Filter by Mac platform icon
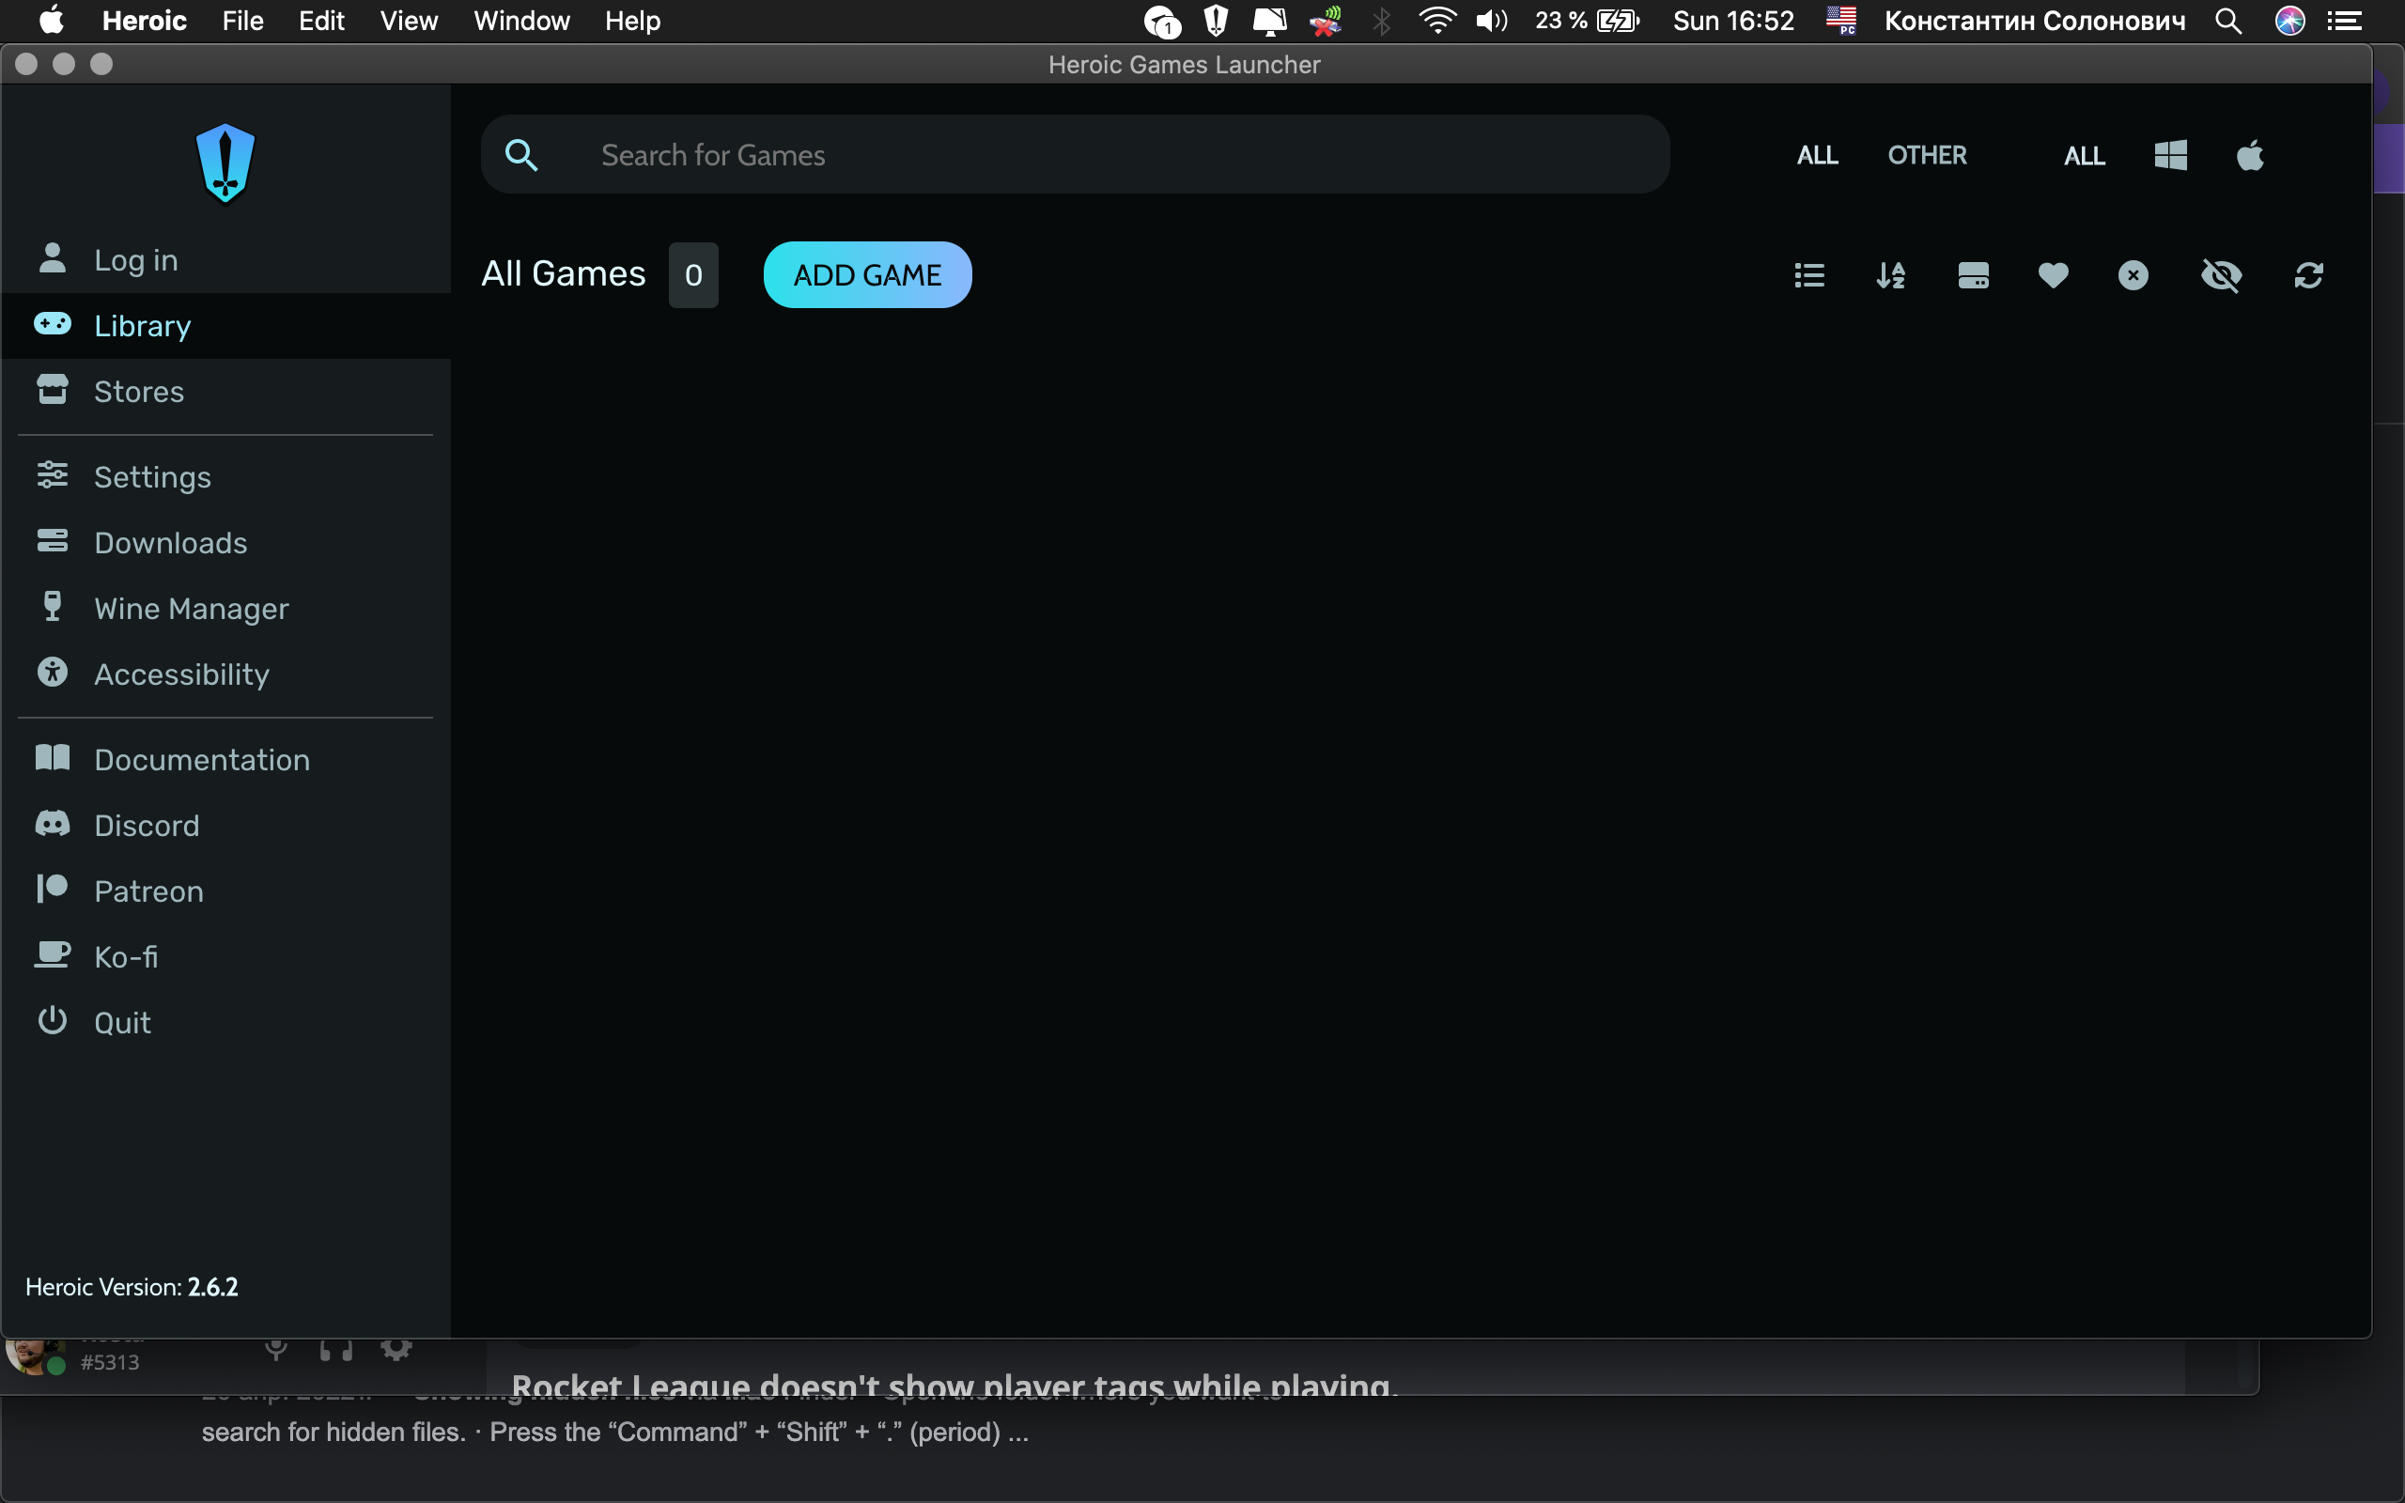This screenshot has width=2405, height=1503. [2250, 155]
